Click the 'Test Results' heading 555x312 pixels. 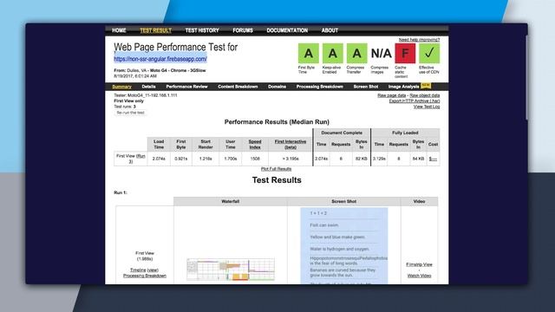(x=277, y=180)
